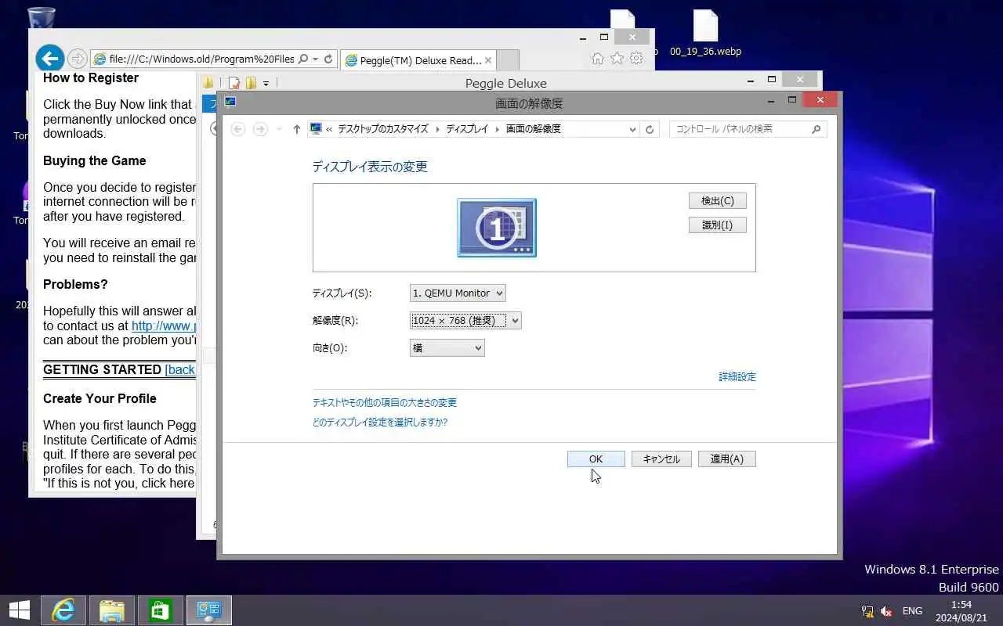Open the 1024 × 768 resolution dropdown
The height and width of the screenshot is (626, 1003).
click(465, 321)
